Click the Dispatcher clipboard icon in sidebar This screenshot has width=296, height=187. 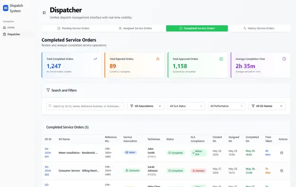5,34
